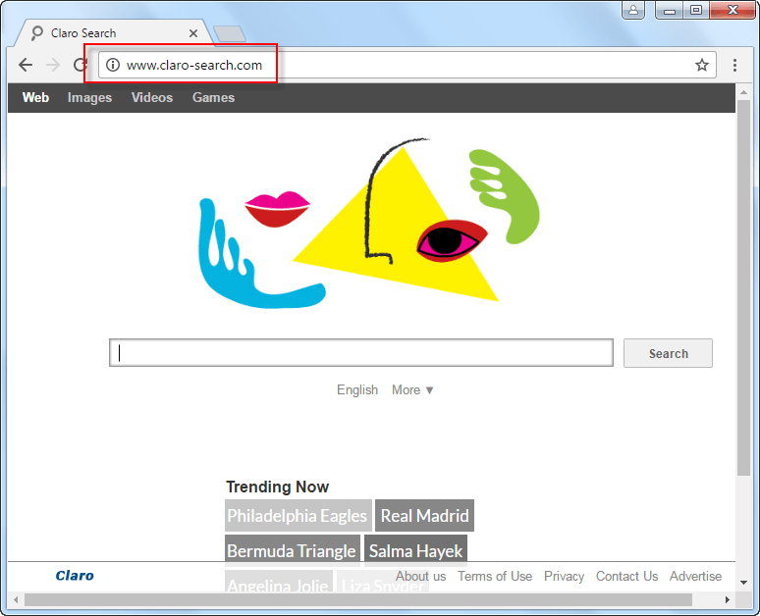Viewport: 760px width, 616px height.
Task: Maximize the browser window
Action: 696,10
